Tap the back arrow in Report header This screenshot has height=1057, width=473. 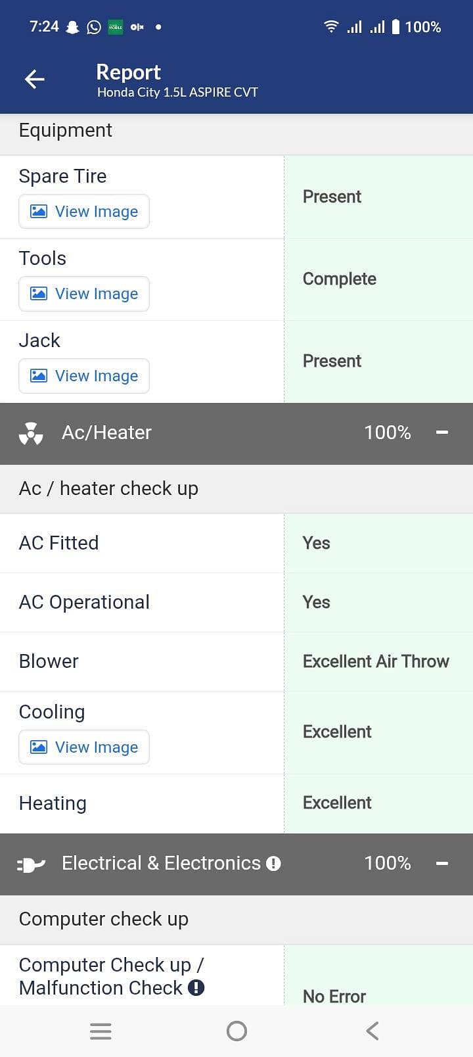pyautogui.click(x=35, y=80)
